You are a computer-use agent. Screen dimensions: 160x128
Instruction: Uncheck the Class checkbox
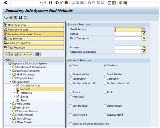click(71, 65)
